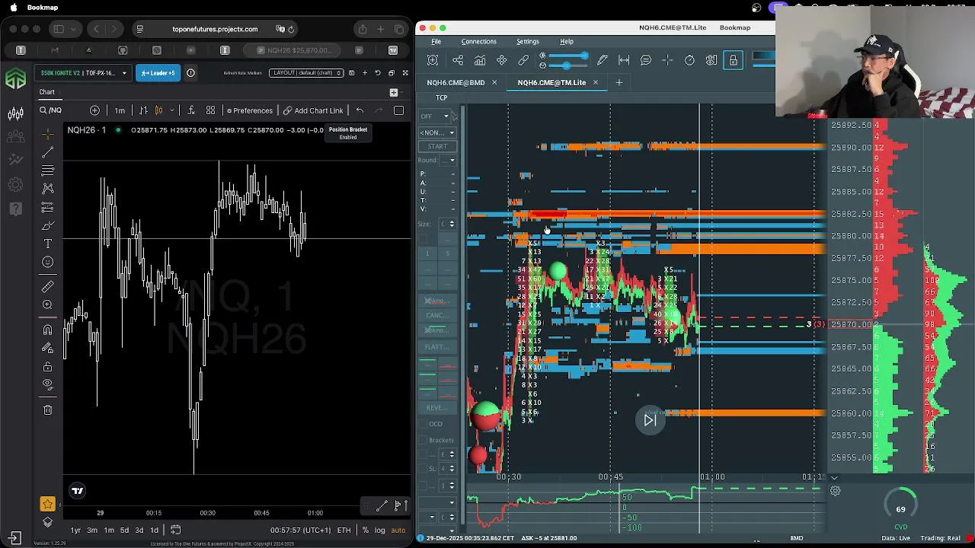Select the pencil drawing tool
This screenshot has width=975, height=548.
(603, 60)
